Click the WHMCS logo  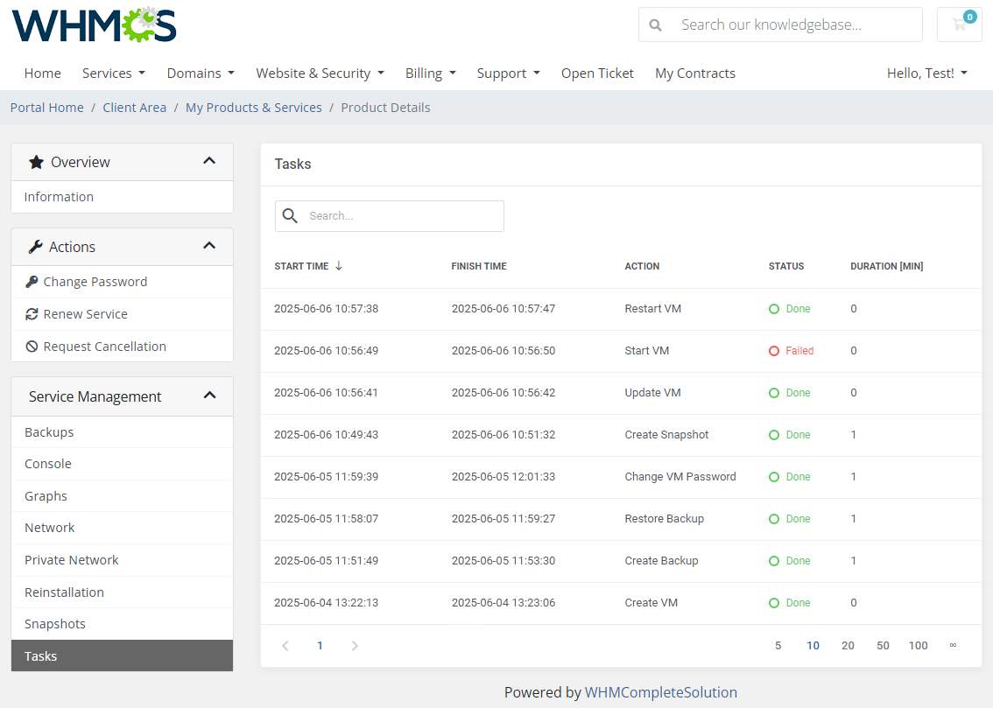[94, 25]
